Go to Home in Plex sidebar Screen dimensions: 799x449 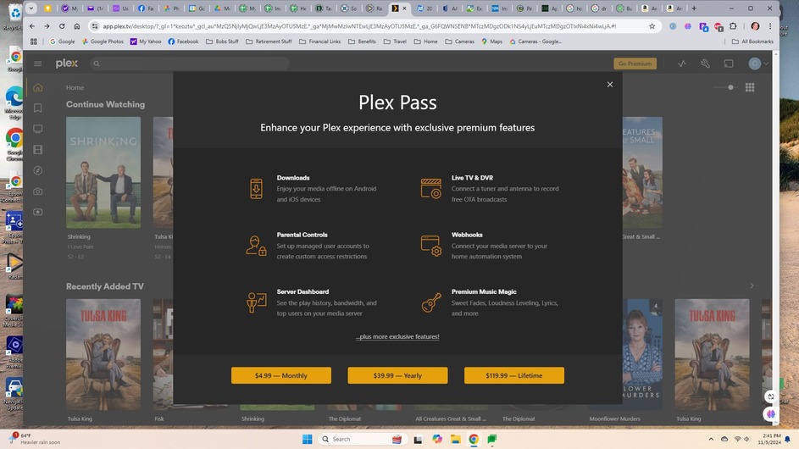pyautogui.click(x=38, y=87)
